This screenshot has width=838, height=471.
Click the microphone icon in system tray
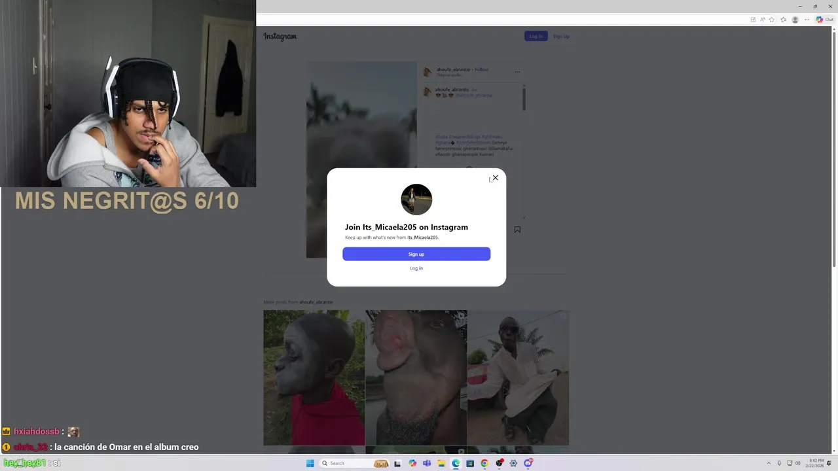(x=779, y=463)
